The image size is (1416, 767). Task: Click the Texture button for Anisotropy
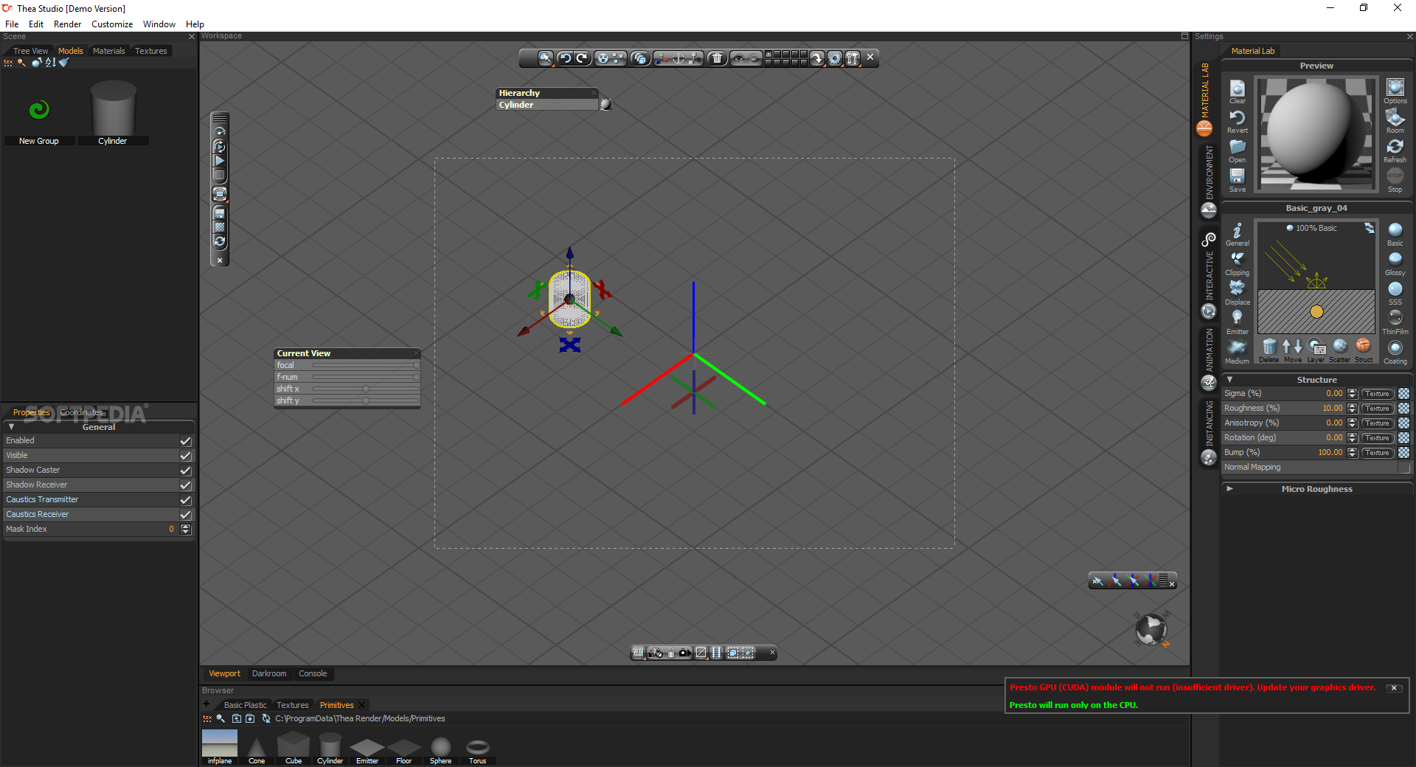click(x=1377, y=423)
